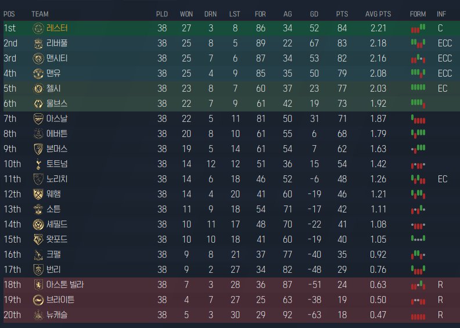Click the 토트넘 club badge

point(38,164)
